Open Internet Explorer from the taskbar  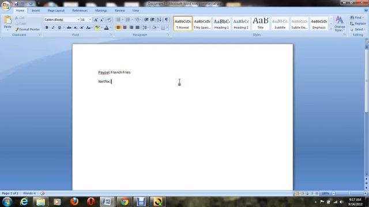coord(24,202)
